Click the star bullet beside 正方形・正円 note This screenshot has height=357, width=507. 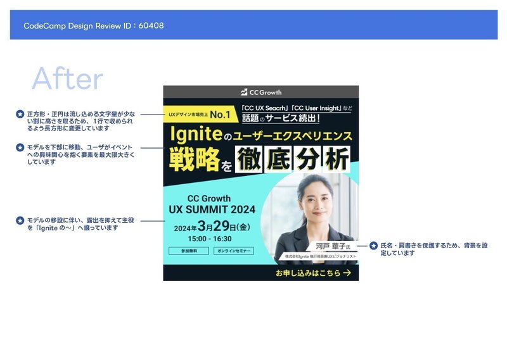20,114
